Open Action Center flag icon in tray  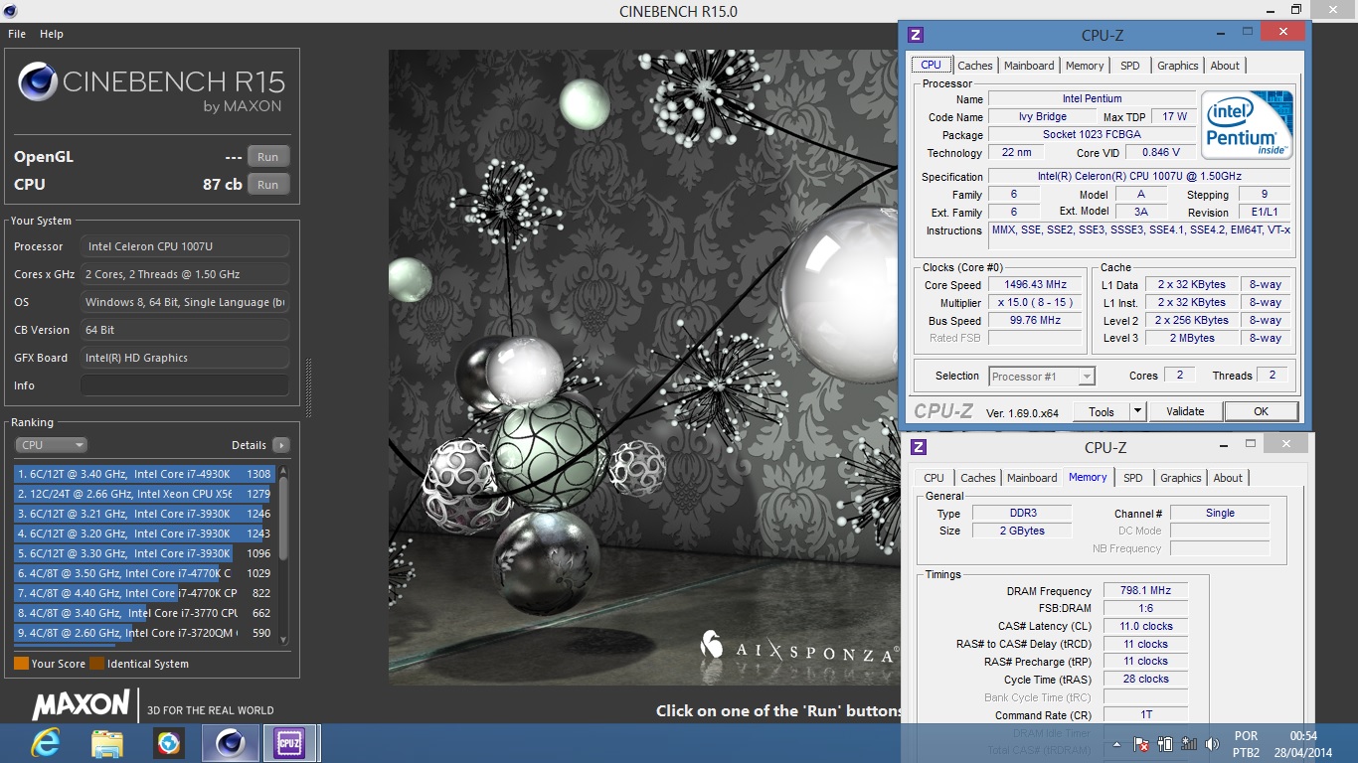click(1142, 744)
